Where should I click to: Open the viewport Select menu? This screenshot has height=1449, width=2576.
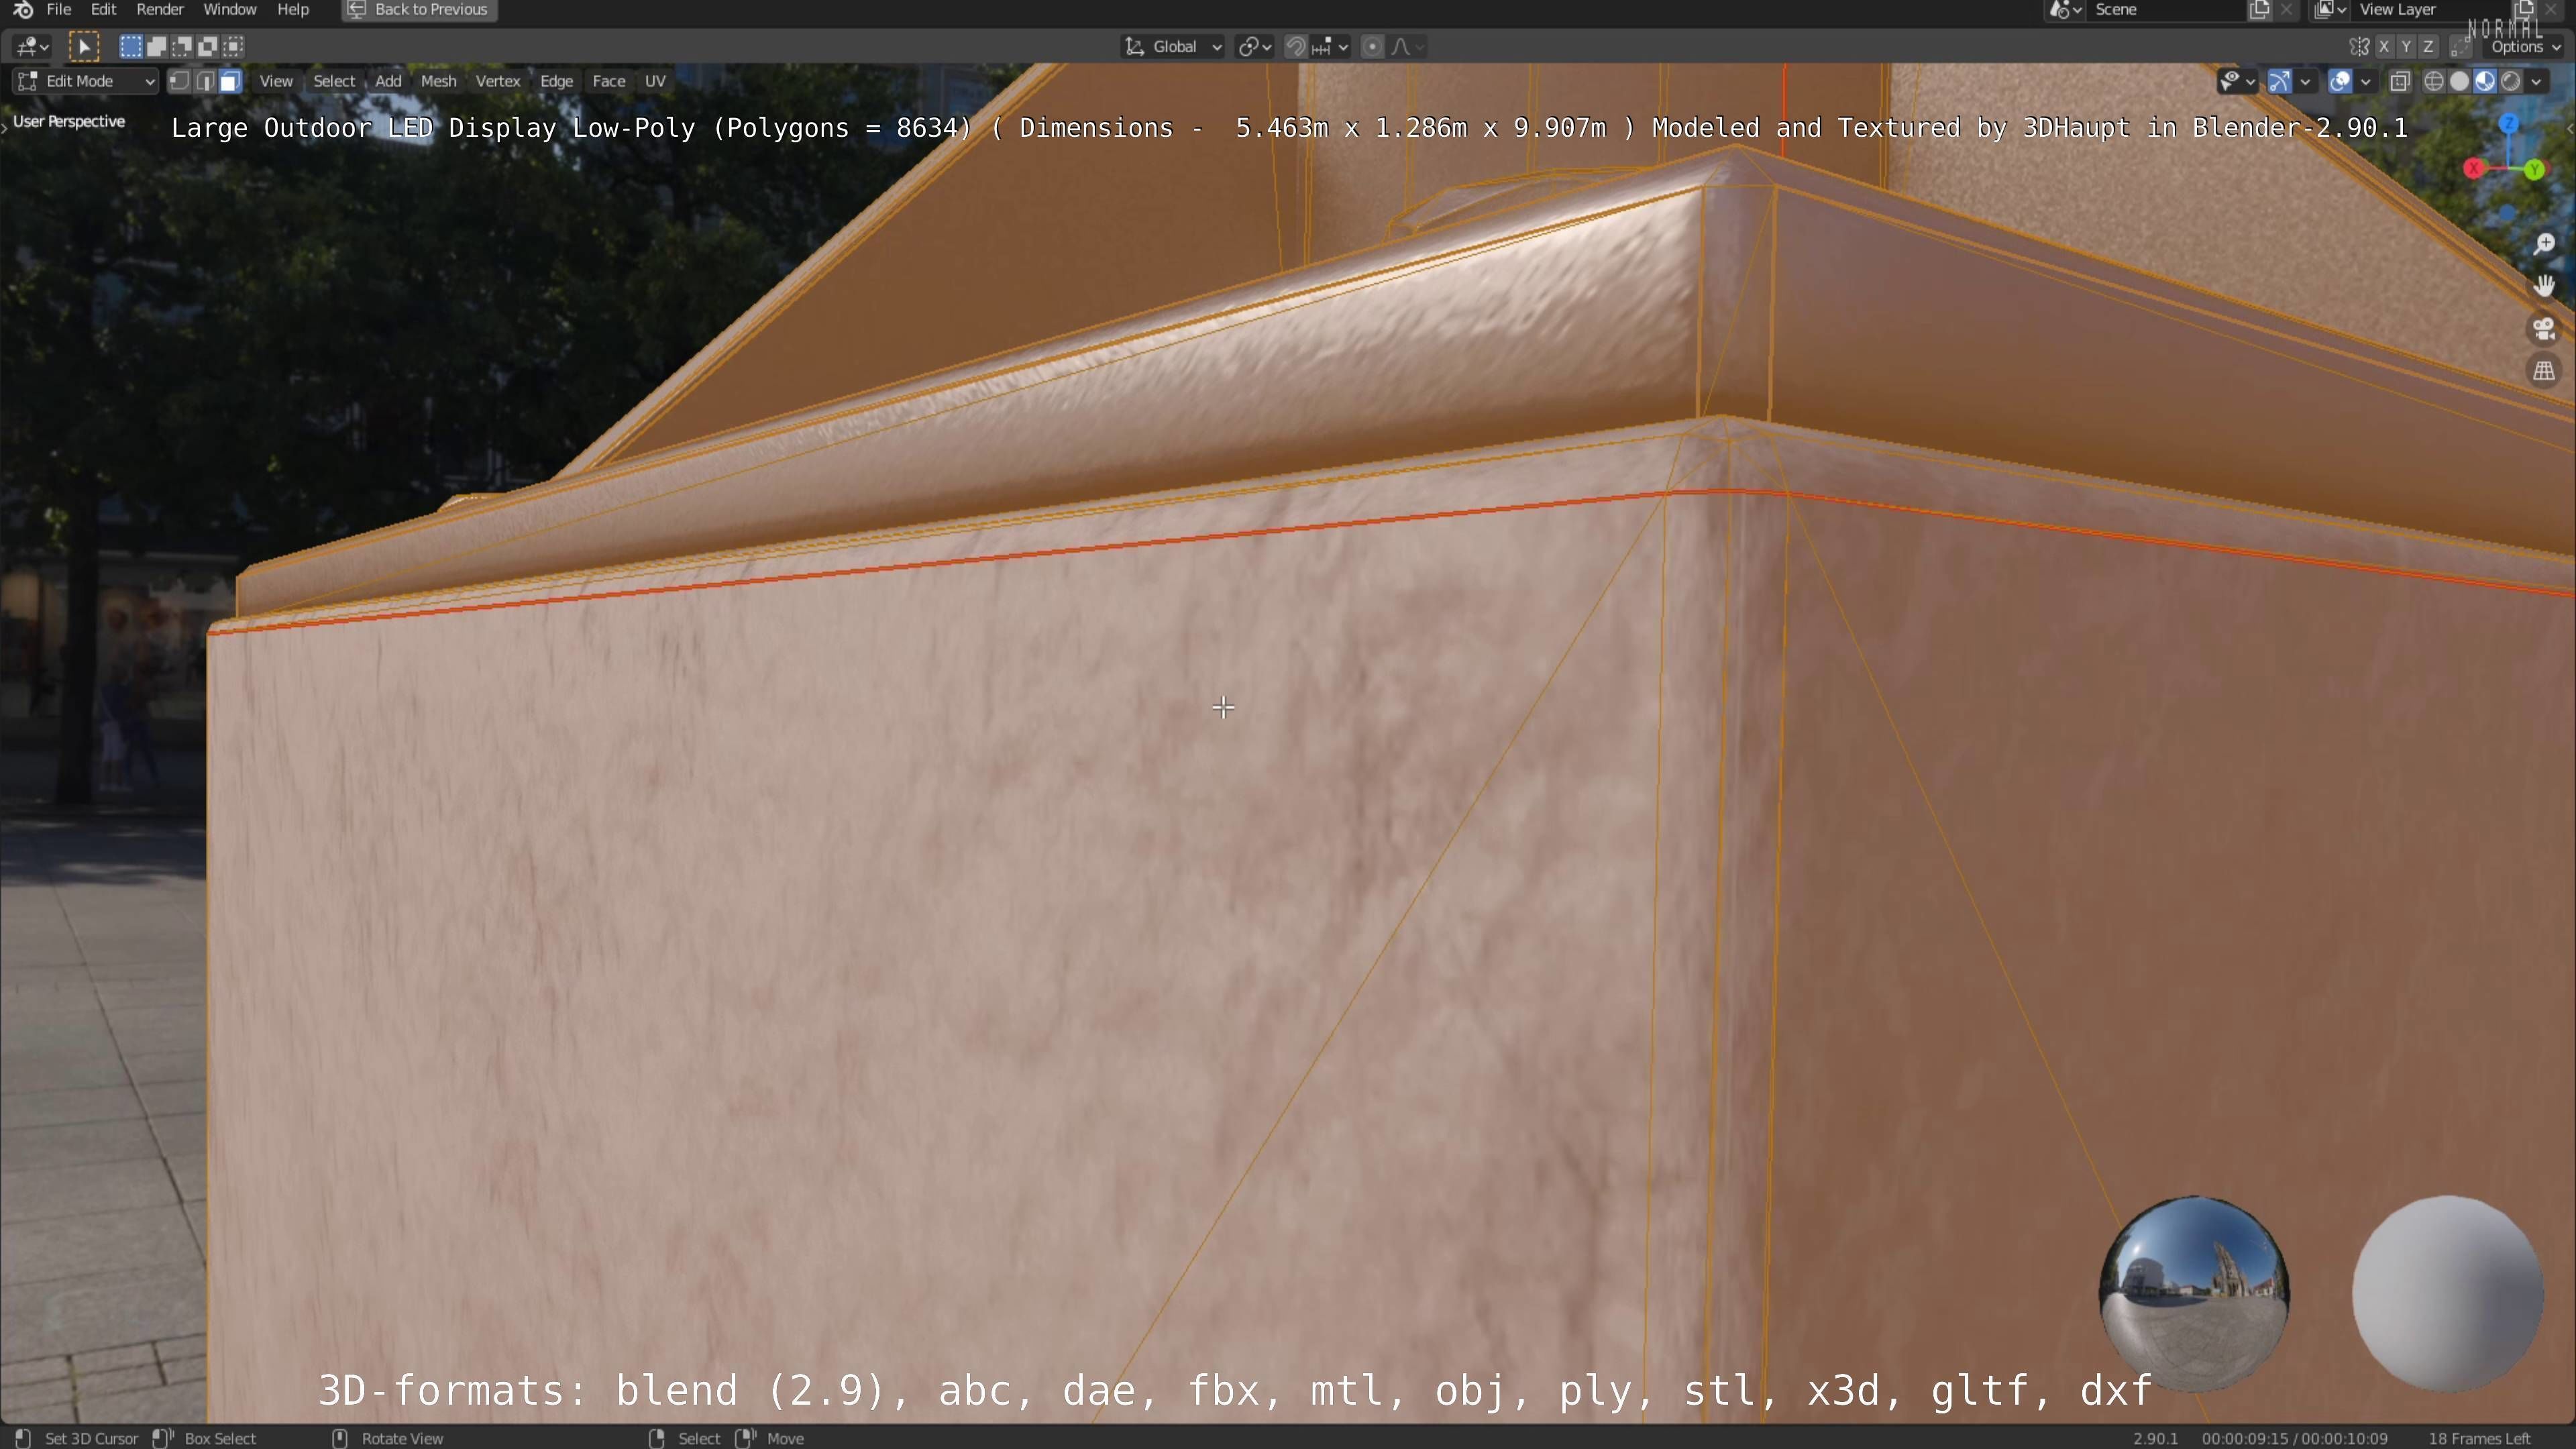pos(334,82)
